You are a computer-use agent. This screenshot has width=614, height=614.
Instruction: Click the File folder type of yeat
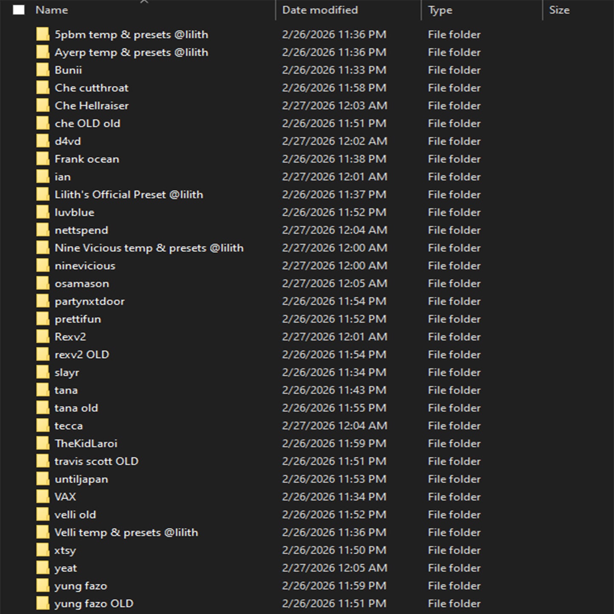click(454, 568)
